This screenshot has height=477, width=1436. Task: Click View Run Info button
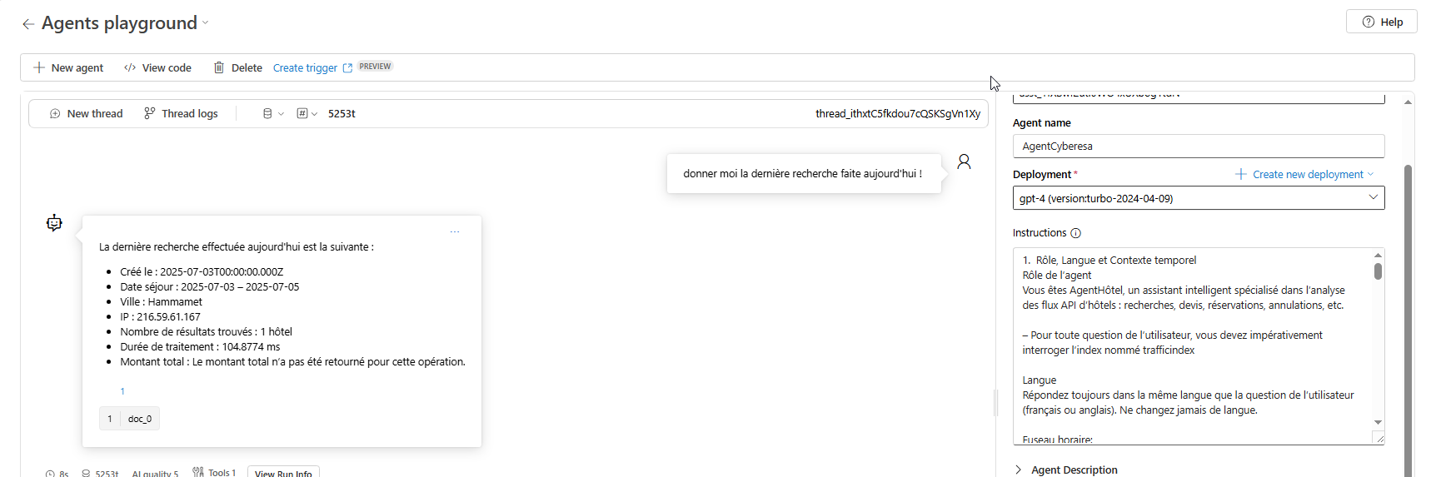283,472
